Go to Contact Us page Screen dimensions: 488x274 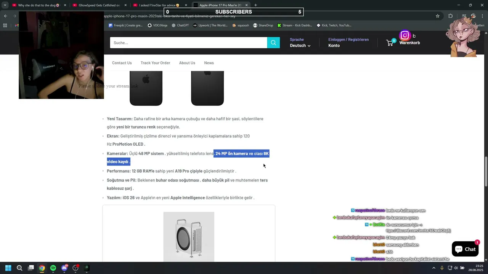pyautogui.click(x=122, y=63)
